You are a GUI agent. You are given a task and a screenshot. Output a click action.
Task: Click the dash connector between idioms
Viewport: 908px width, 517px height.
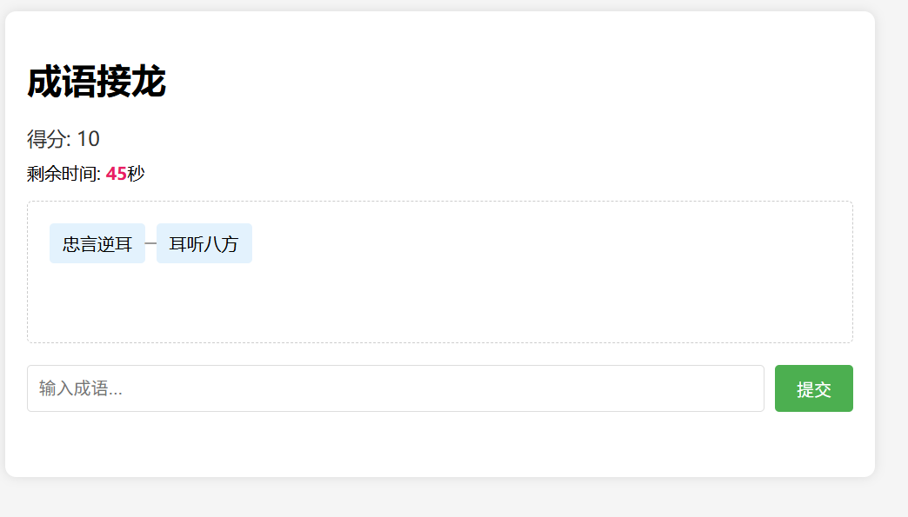pyautogui.click(x=150, y=242)
